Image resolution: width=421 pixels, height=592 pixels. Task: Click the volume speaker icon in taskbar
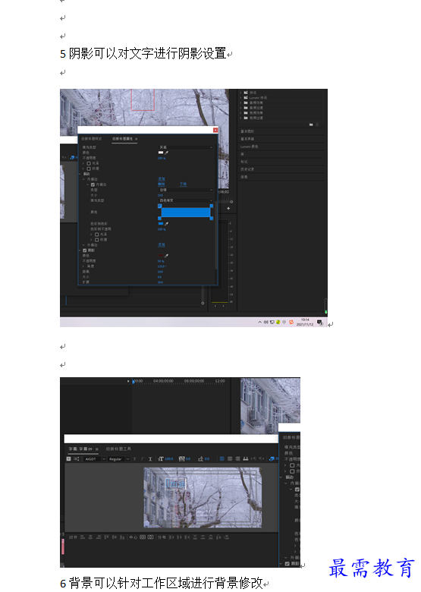265,322
